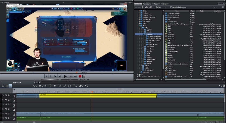Switch to Timeline view mode
The image size is (226, 123).
10,86
